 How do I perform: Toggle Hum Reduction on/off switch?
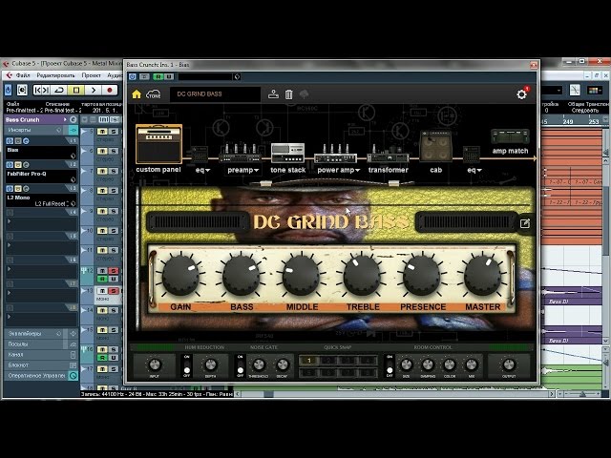pos(187,366)
